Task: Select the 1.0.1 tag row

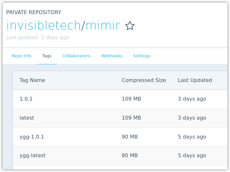Action: 120,99
